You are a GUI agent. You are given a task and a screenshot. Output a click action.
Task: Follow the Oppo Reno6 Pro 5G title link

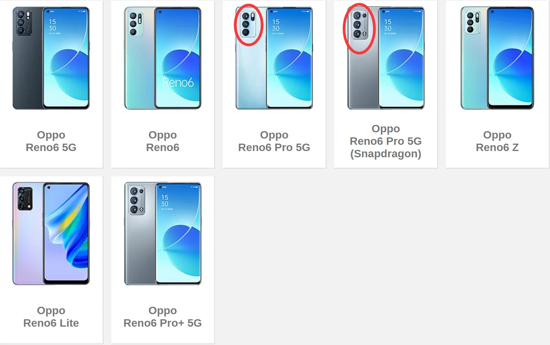pos(274,141)
